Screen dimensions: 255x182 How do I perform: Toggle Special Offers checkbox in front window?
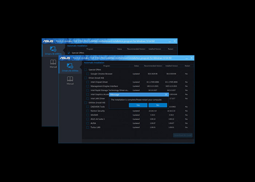coord(86,70)
